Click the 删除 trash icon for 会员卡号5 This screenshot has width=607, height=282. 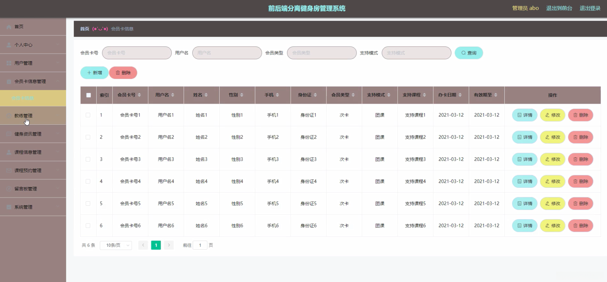pyautogui.click(x=575, y=203)
